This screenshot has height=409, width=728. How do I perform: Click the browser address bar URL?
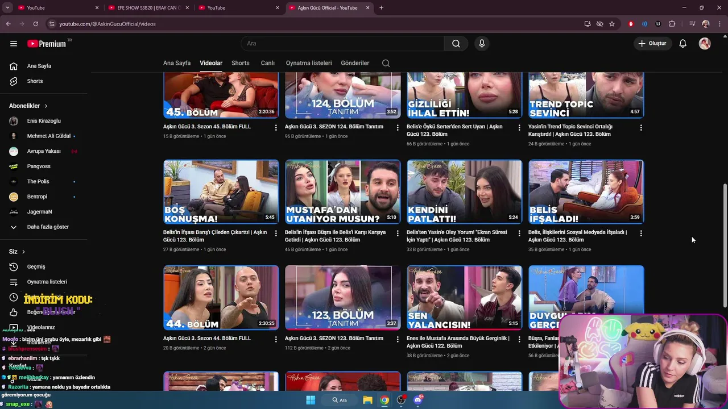tap(107, 24)
